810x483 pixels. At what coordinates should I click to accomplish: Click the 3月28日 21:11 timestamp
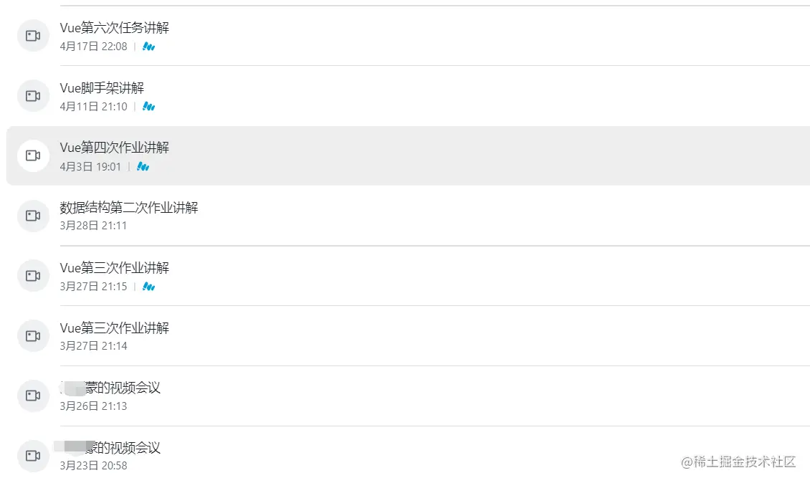[93, 226]
